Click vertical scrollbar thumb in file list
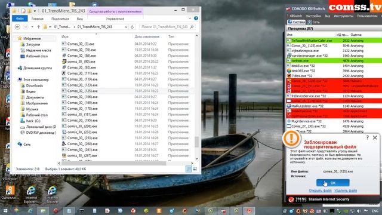 [196, 142]
